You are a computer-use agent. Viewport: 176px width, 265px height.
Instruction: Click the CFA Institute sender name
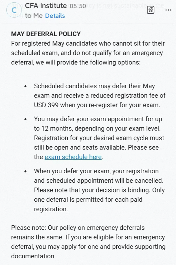(46, 5)
